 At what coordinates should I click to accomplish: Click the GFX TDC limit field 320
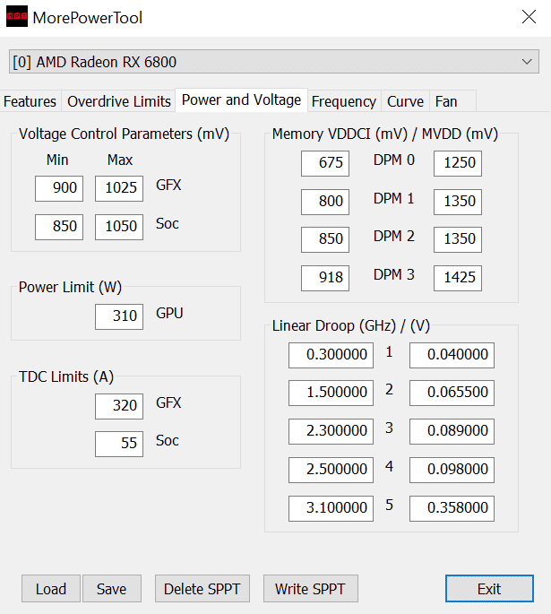(119, 406)
